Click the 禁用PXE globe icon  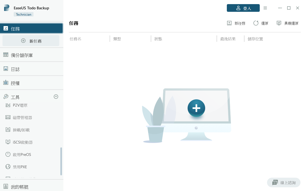pyautogui.click(x=8, y=167)
